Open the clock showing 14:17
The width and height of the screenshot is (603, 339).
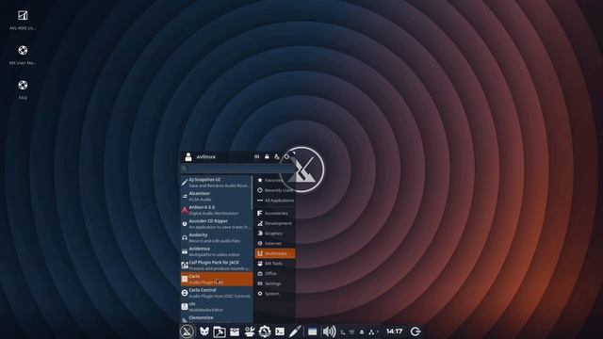click(394, 331)
